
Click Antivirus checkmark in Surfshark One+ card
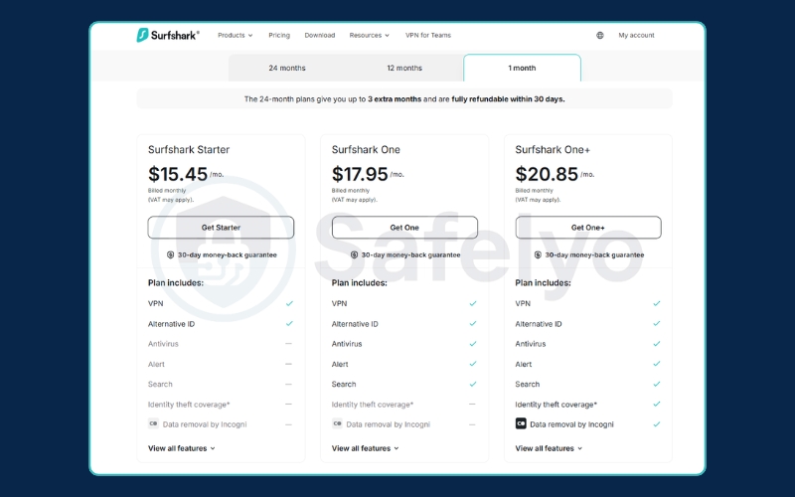click(x=657, y=344)
